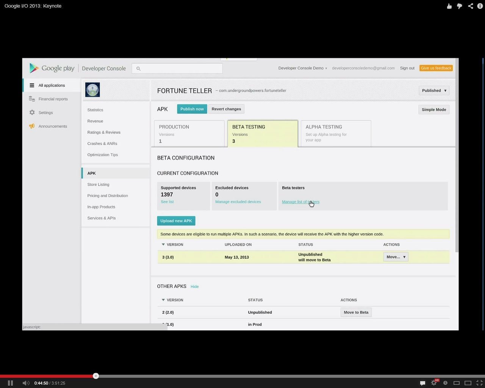Switch to small player size icon
The image size is (485, 388).
coord(457,383)
